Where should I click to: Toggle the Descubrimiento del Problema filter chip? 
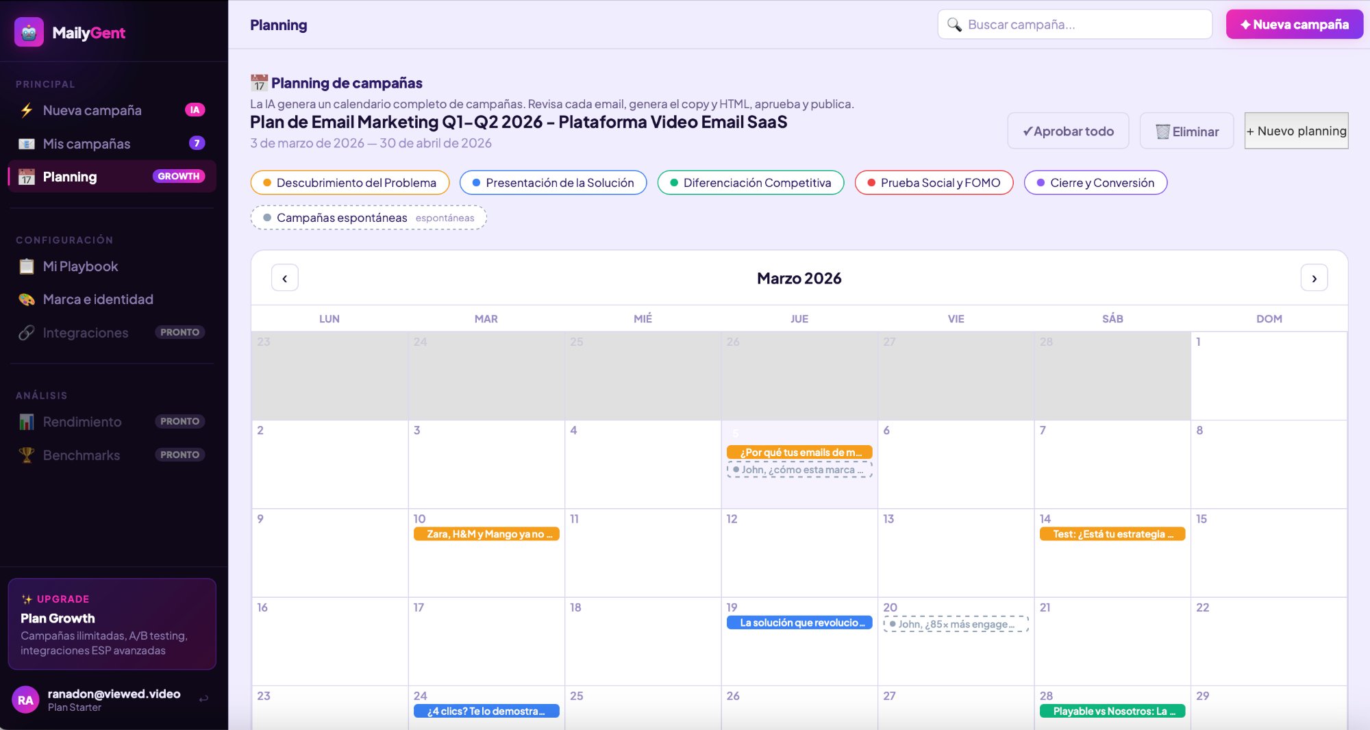coord(350,183)
